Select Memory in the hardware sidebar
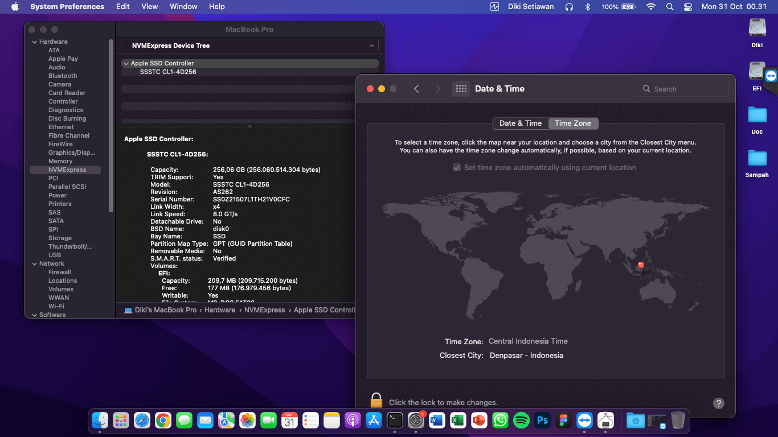The image size is (778, 437). pos(60,161)
